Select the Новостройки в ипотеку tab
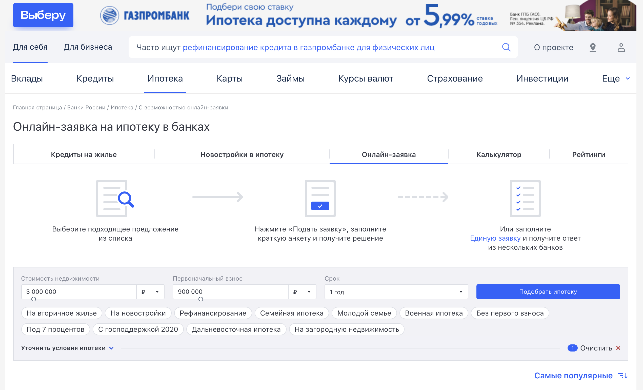 tap(242, 154)
